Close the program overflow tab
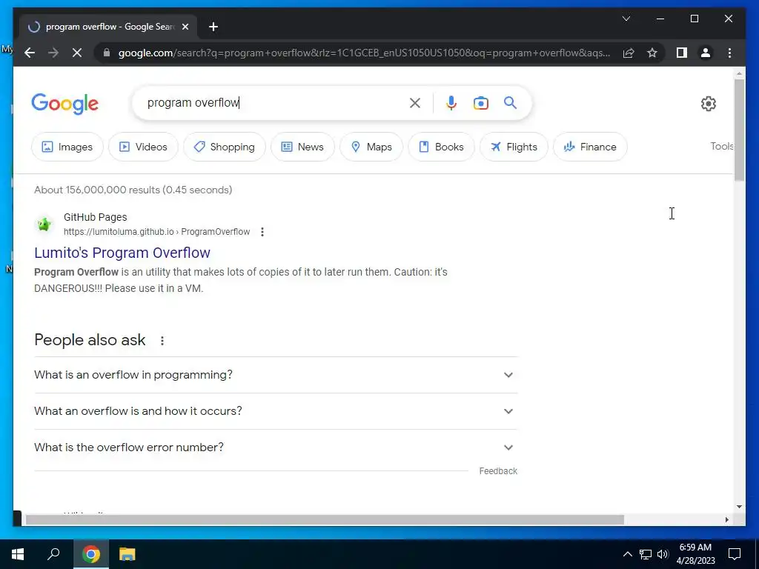The height and width of the screenshot is (569, 759). (x=185, y=27)
